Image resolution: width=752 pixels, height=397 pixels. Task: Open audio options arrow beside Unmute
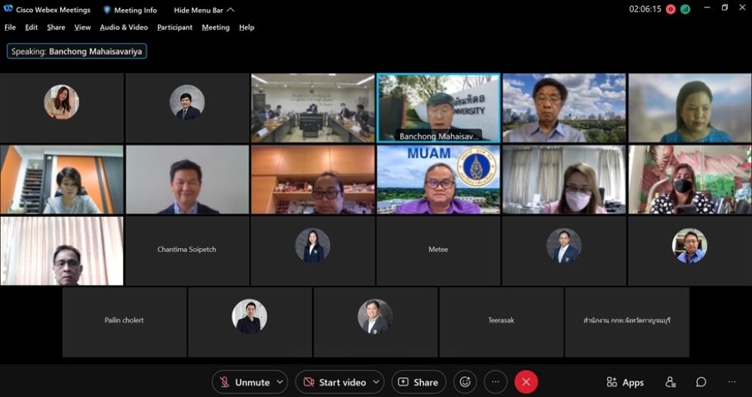[x=280, y=382]
